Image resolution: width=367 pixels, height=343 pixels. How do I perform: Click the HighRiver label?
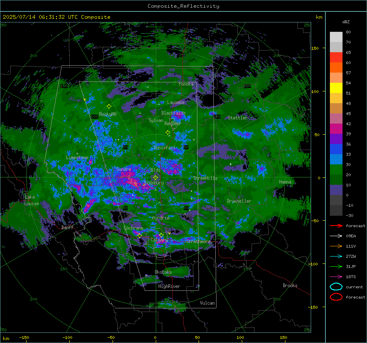tap(169, 286)
